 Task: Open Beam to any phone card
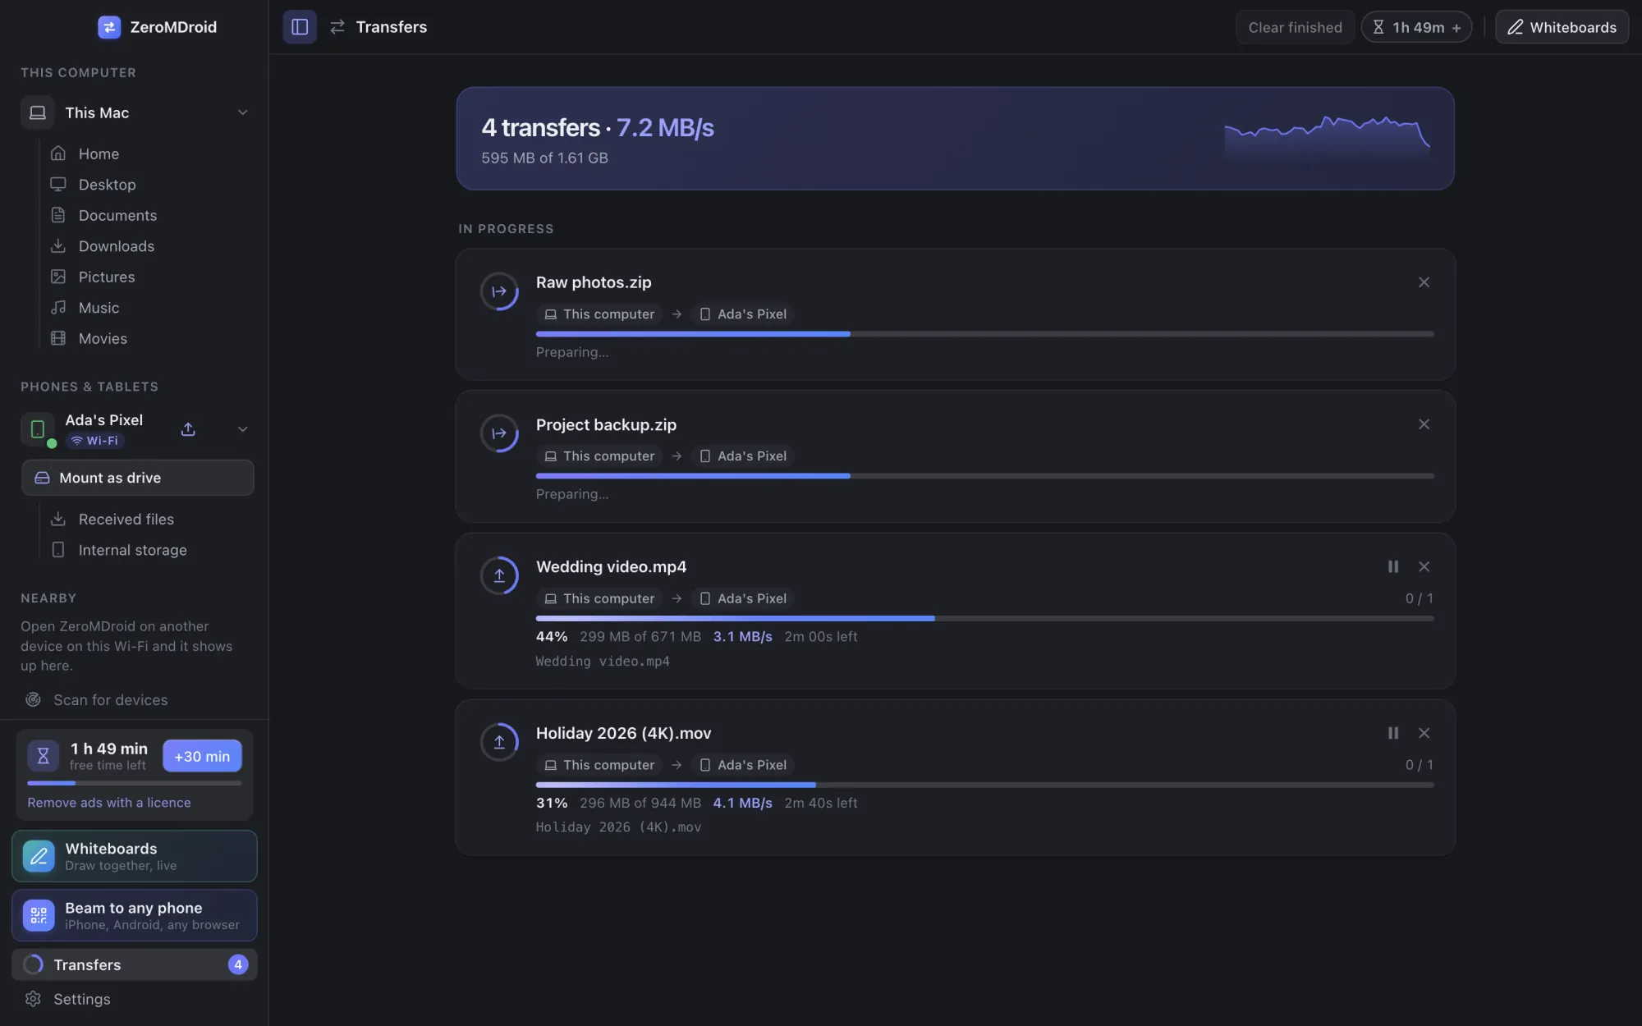pos(135,915)
